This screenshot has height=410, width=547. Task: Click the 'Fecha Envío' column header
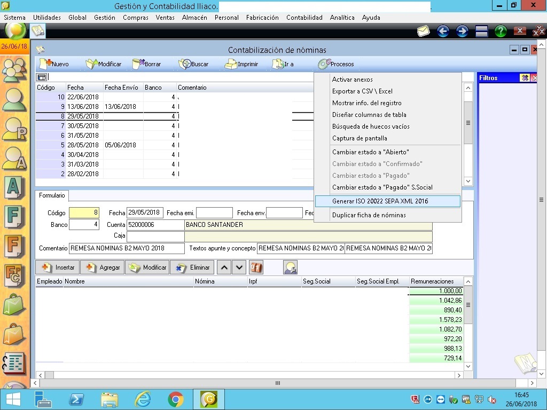pos(123,88)
